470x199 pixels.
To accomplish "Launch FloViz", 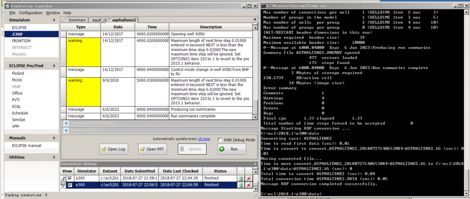I will (17, 80).
